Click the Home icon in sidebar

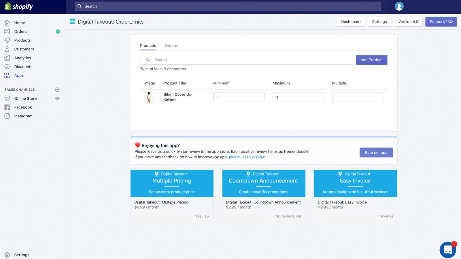7,23
